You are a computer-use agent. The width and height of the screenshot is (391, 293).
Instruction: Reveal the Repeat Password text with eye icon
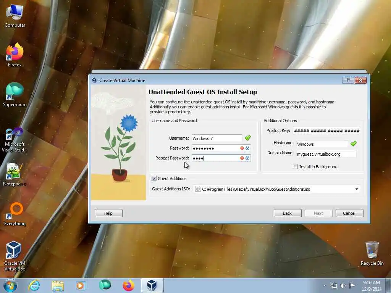(x=247, y=158)
